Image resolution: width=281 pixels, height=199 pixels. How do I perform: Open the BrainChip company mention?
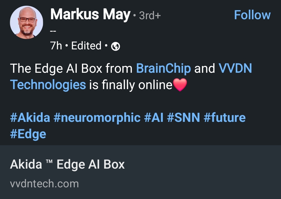[163, 69]
